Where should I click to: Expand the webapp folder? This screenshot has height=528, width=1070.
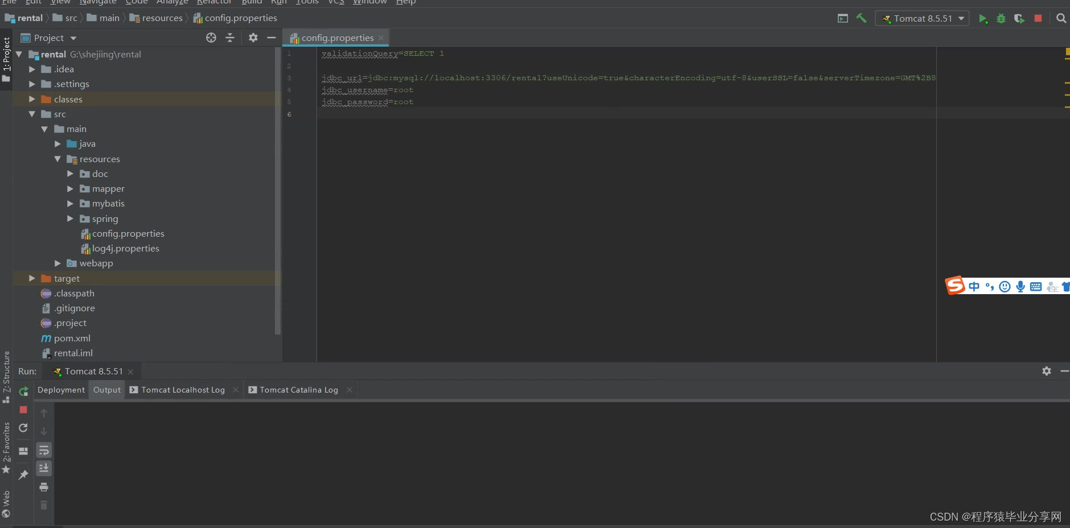[57, 263]
